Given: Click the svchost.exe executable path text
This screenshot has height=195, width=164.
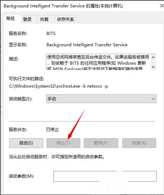Looking at the screenshot, I should 58,86.
